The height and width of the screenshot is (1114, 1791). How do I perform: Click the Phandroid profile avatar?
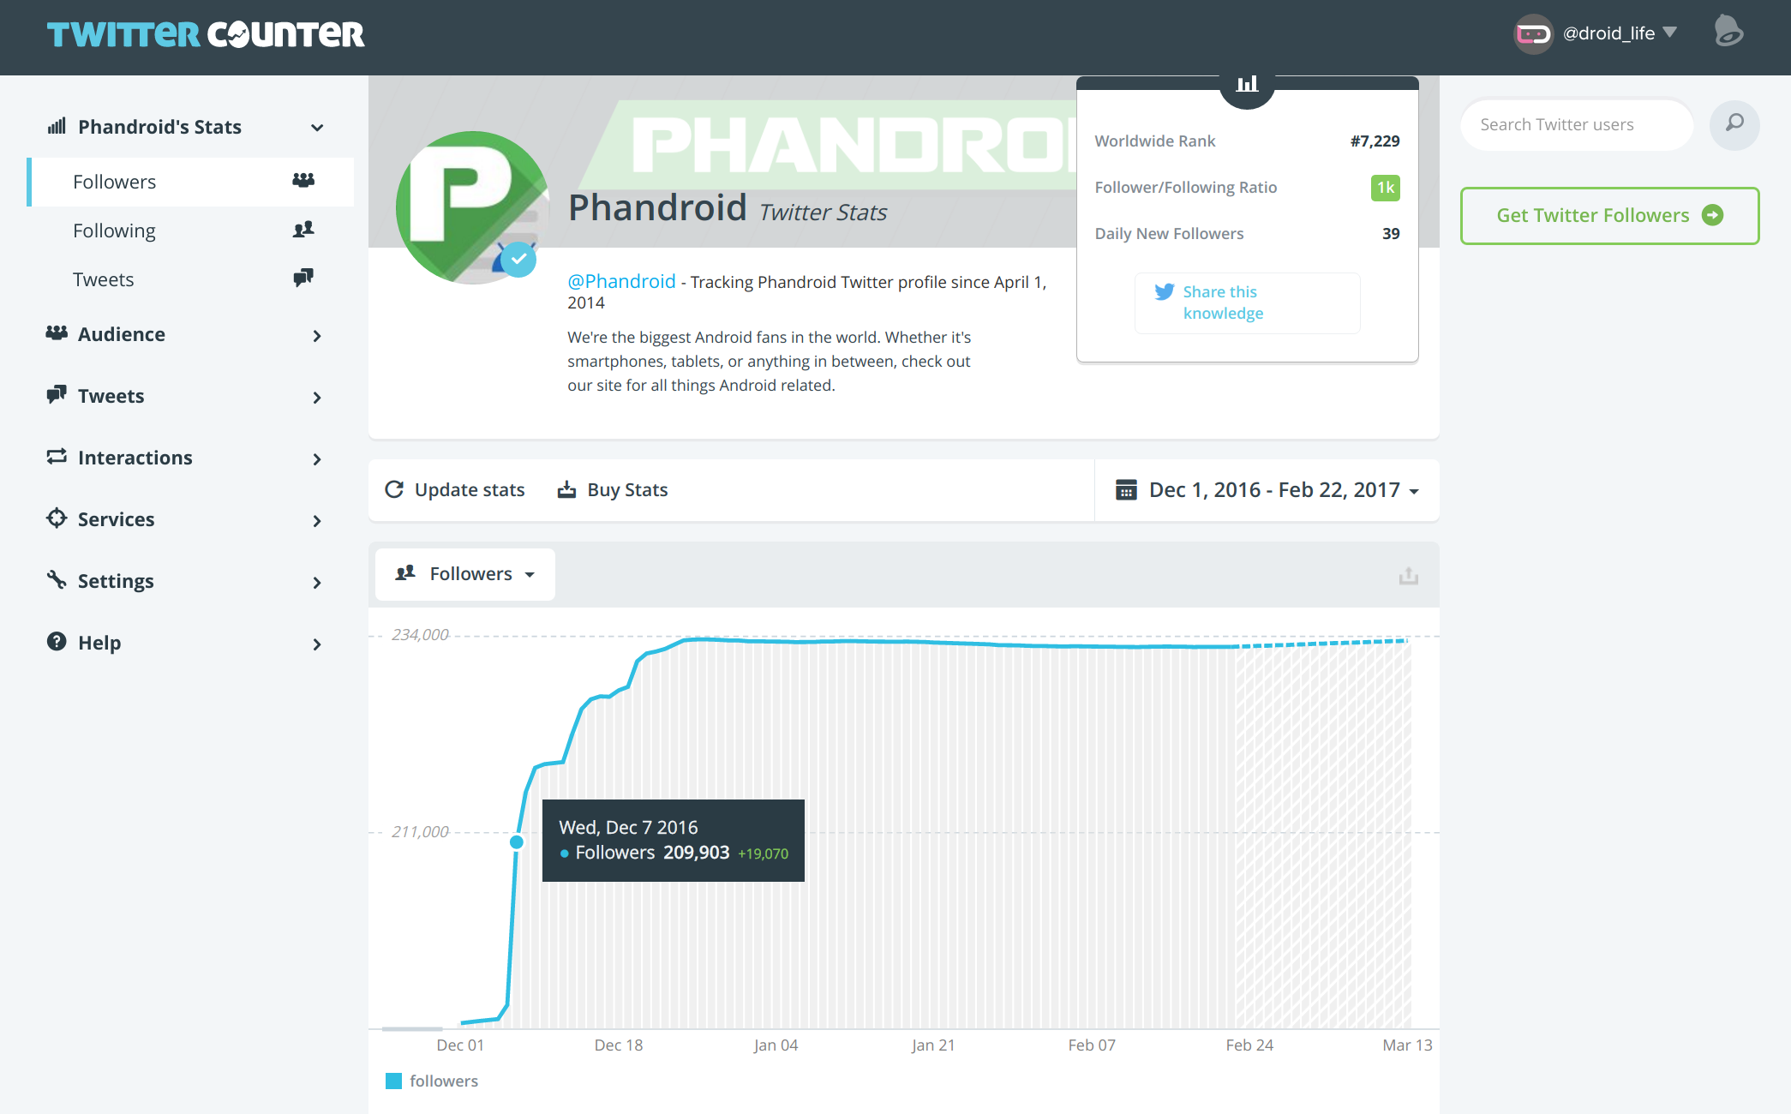[x=472, y=207]
